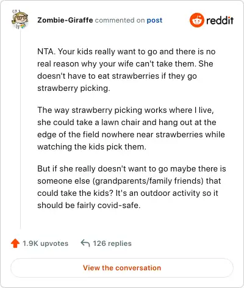244x288 pixels.
Task: Click "strawberry picking." ending the first paragraph
Action: [74, 88]
